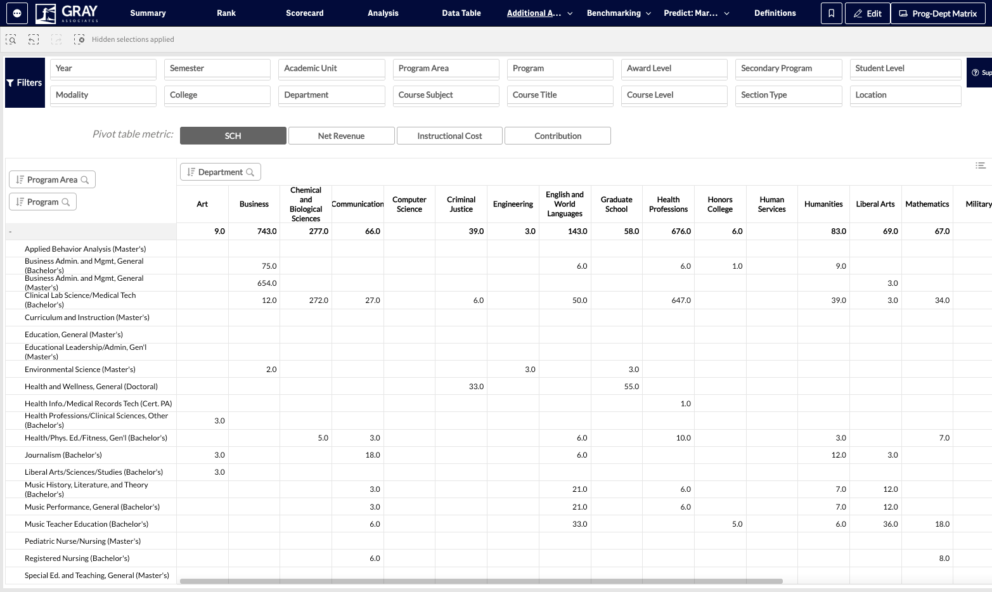Open the Semester filter dropdown
Image resolution: width=992 pixels, height=592 pixels.
[217, 68]
